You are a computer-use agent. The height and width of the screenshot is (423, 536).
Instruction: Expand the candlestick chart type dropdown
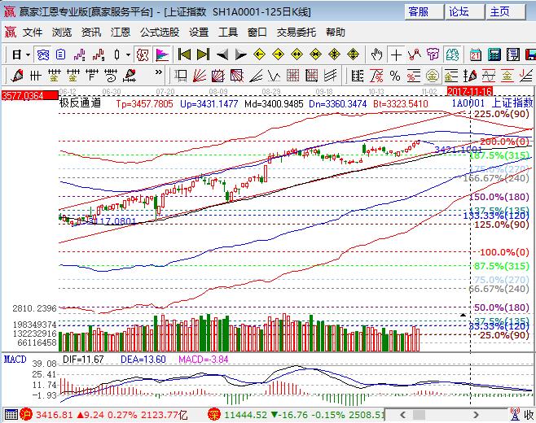pos(128,55)
